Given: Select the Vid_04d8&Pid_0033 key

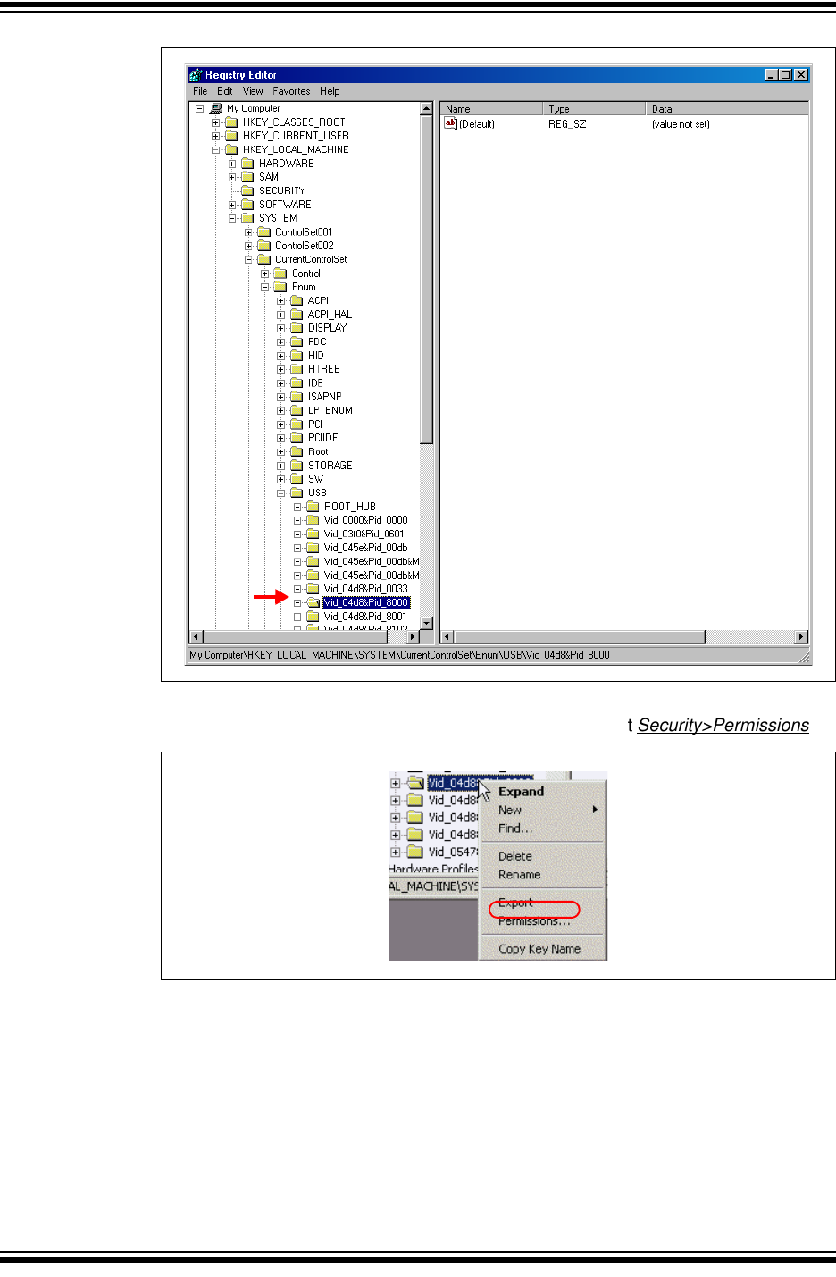Looking at the screenshot, I should (x=365, y=589).
